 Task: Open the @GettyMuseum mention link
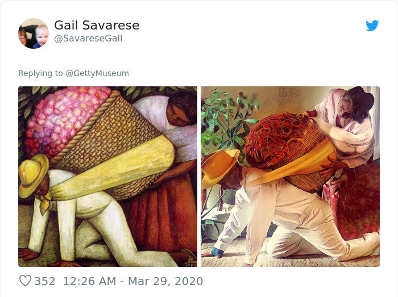97,73
